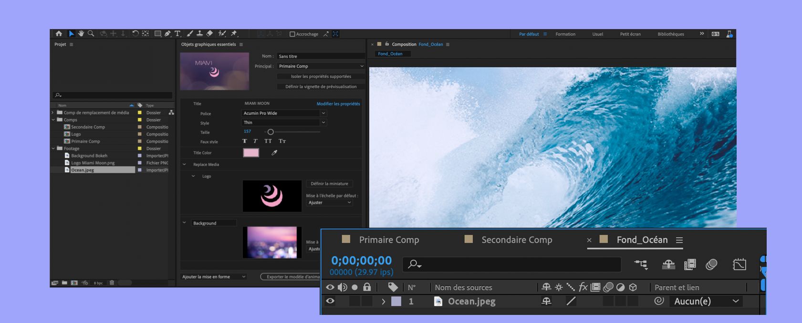Click the Ocean.jpeg layer label color swatch
This screenshot has height=323, width=802.
point(396,301)
